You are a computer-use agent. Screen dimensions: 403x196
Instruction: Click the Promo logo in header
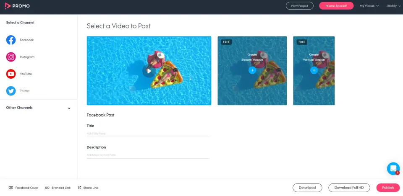pyautogui.click(x=17, y=5)
